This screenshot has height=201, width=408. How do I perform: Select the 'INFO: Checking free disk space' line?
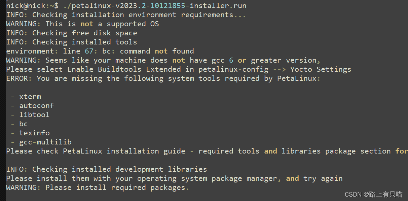pyautogui.click(x=72, y=33)
